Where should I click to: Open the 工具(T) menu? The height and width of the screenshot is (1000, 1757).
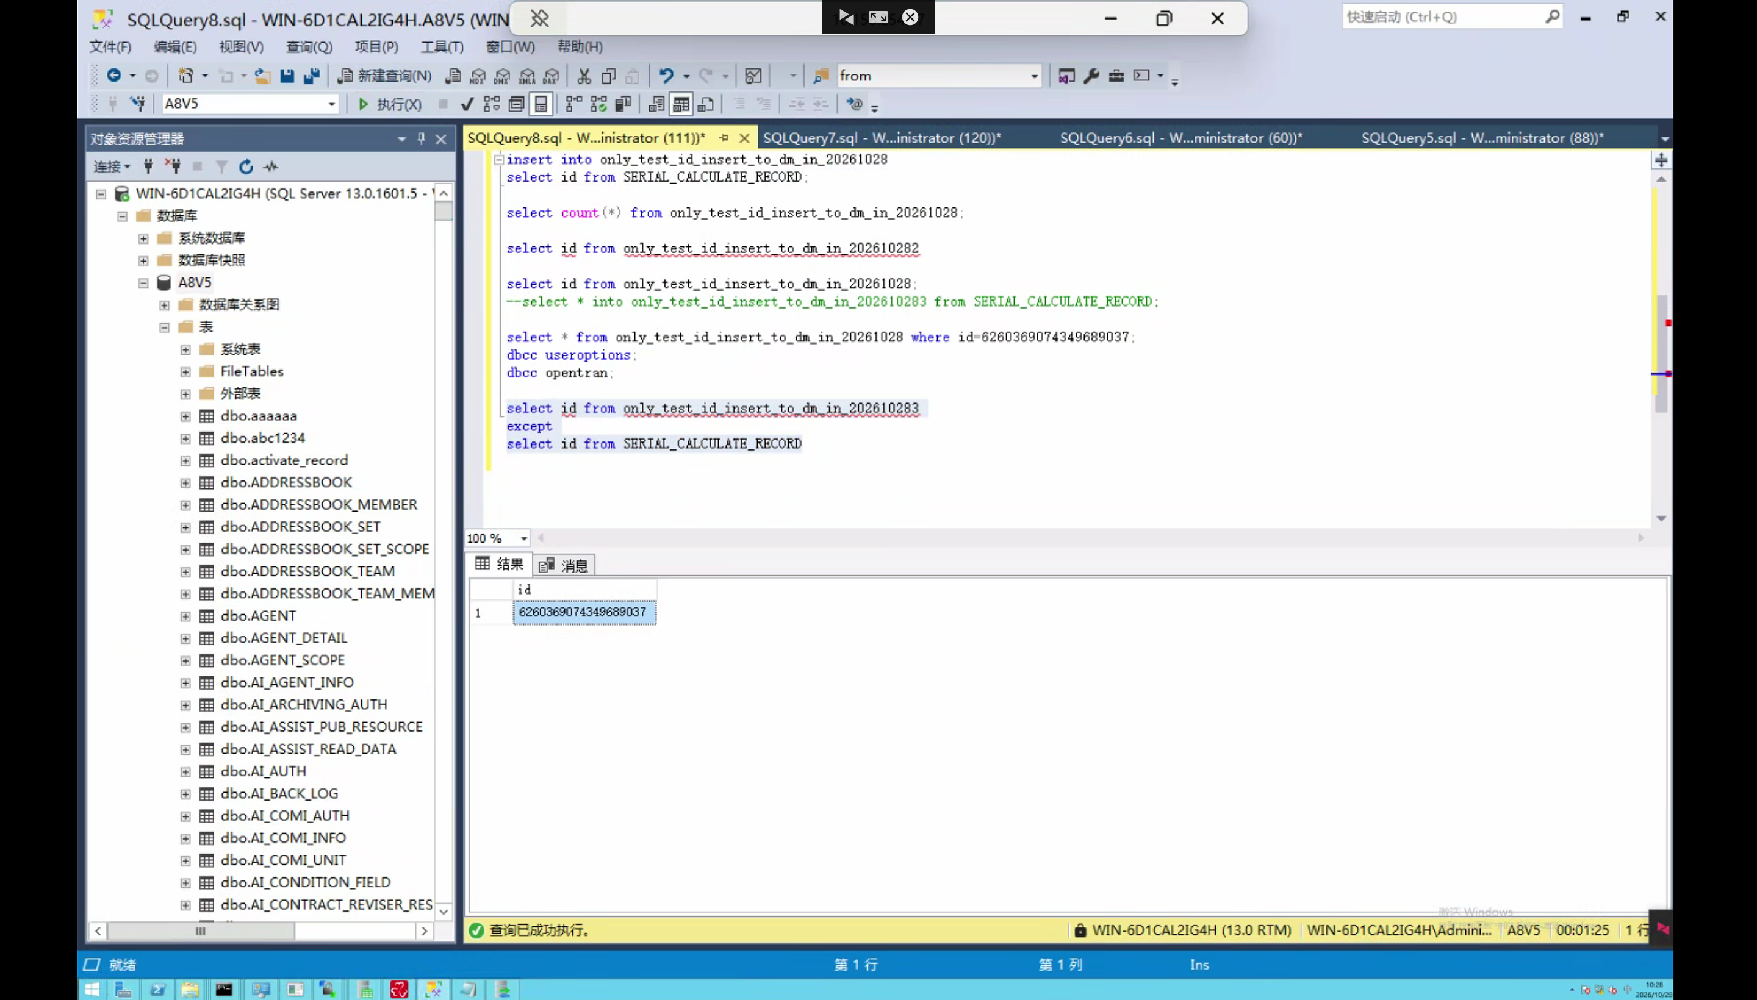point(442,47)
